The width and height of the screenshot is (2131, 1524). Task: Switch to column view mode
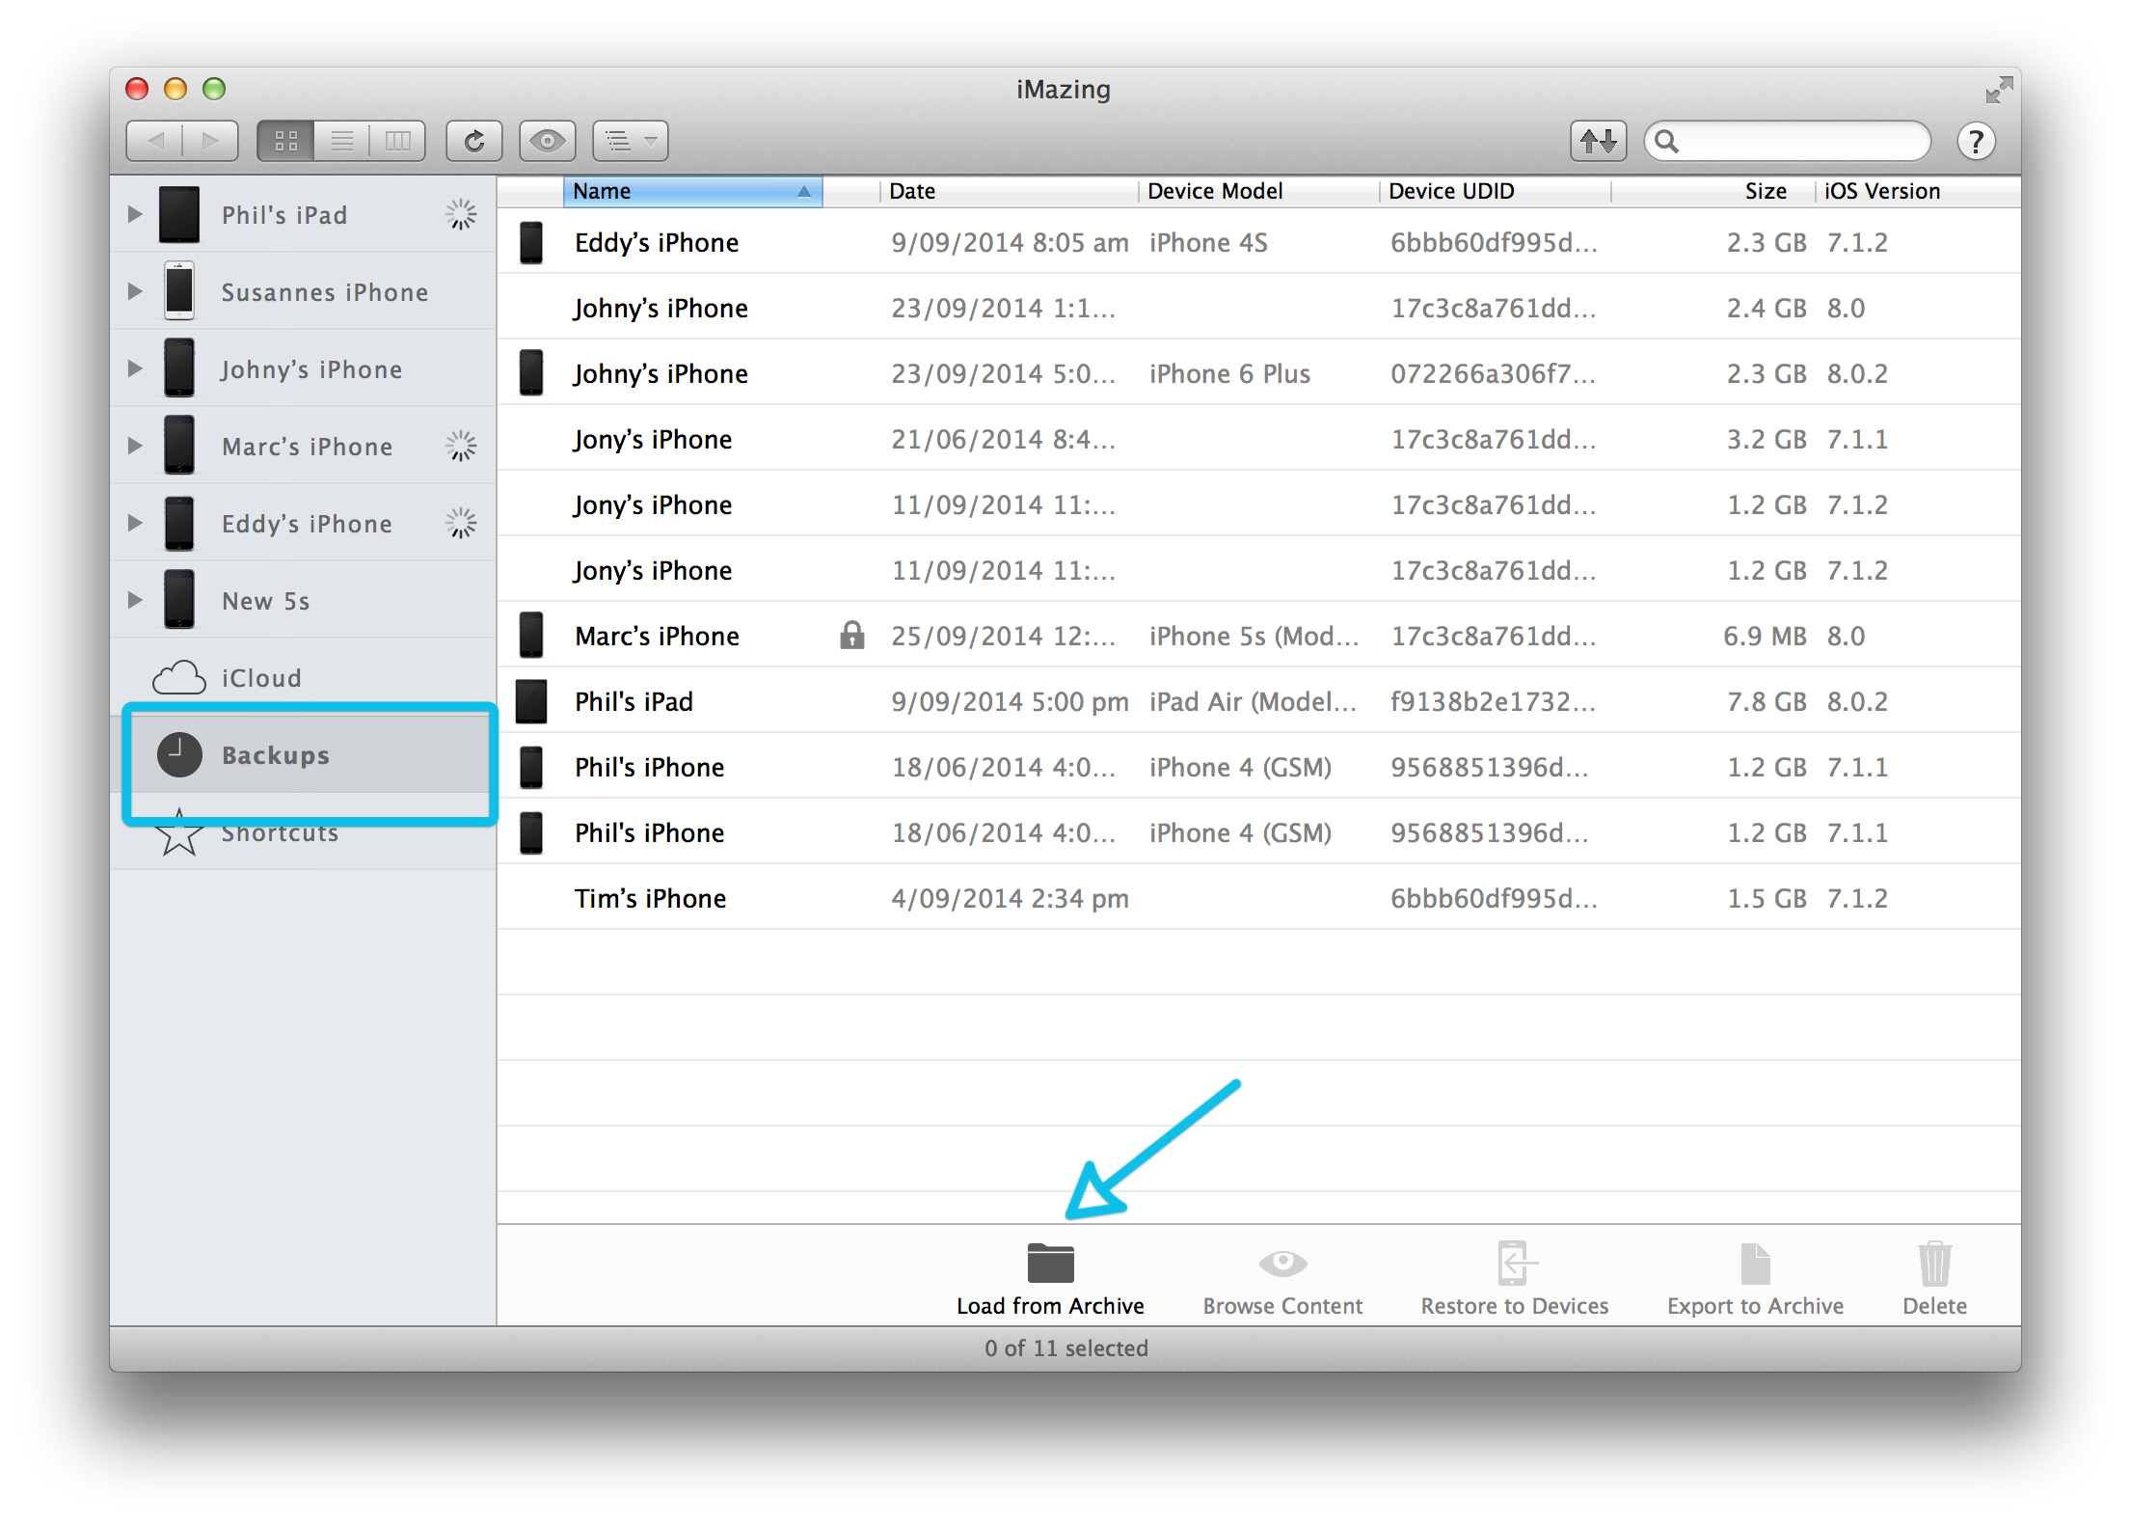397,142
